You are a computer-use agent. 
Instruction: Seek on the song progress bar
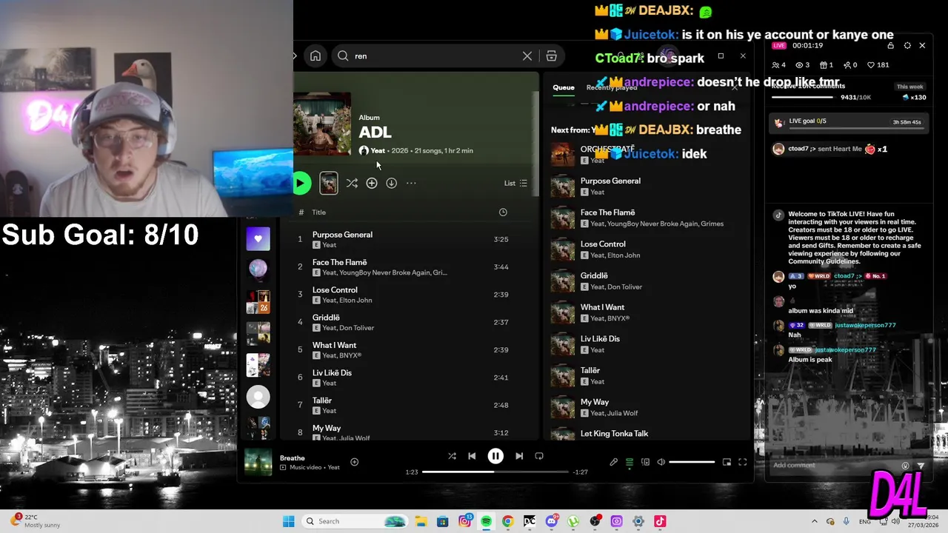(495, 472)
